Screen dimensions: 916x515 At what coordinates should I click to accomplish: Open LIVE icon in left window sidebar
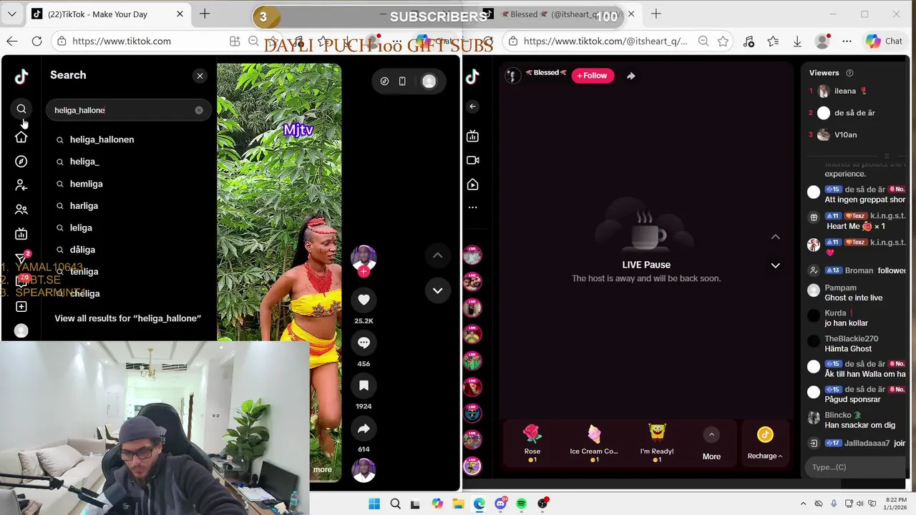pyautogui.click(x=21, y=234)
